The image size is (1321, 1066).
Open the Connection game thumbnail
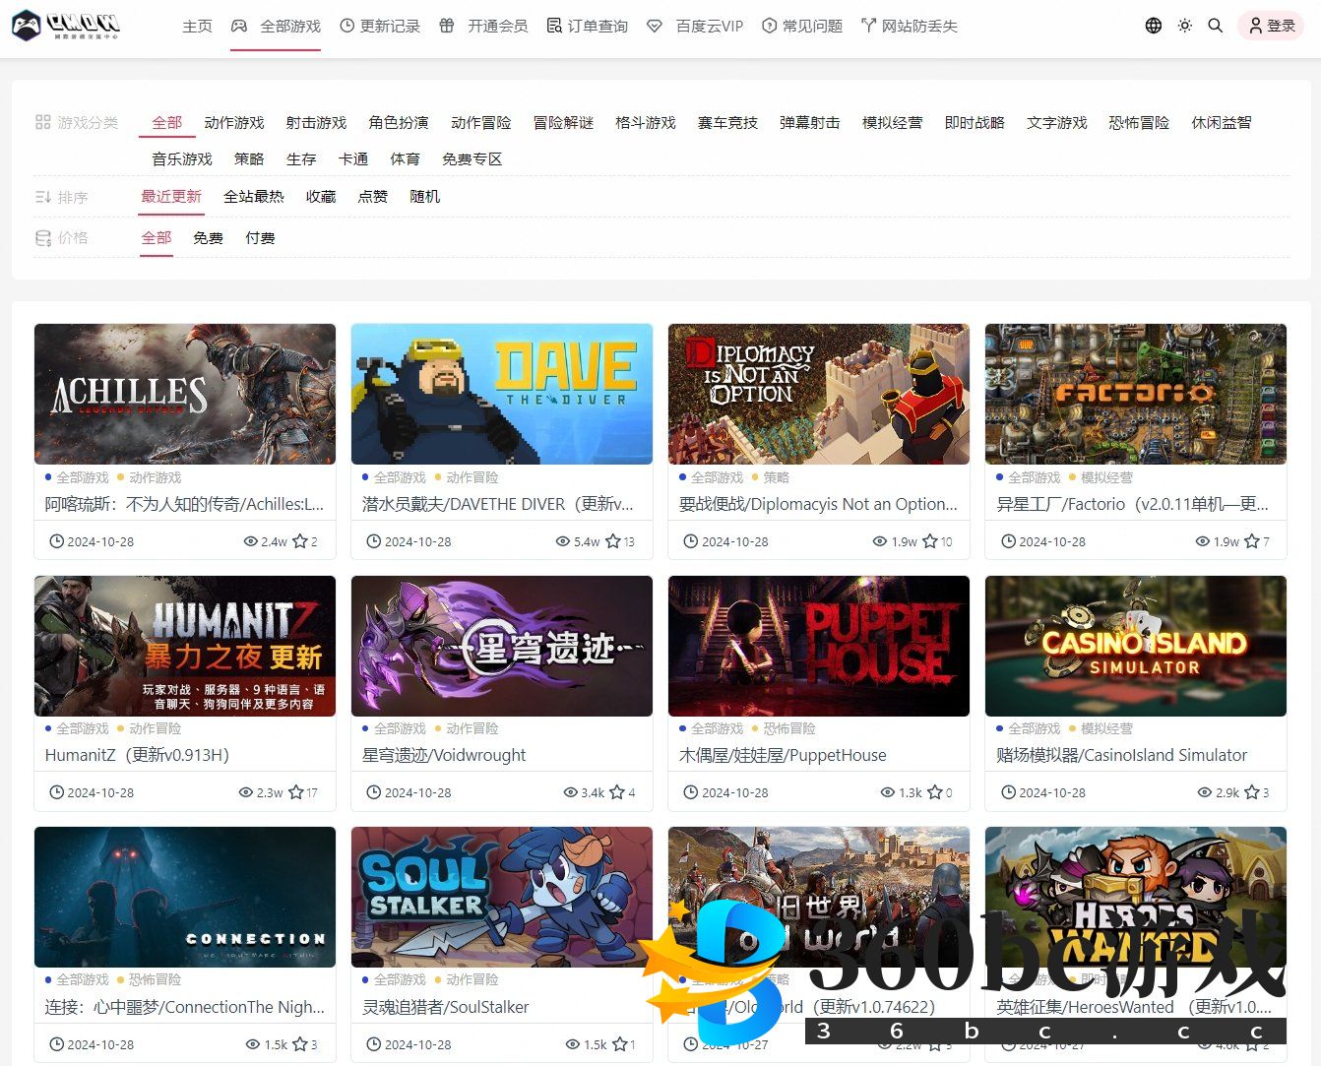point(185,897)
